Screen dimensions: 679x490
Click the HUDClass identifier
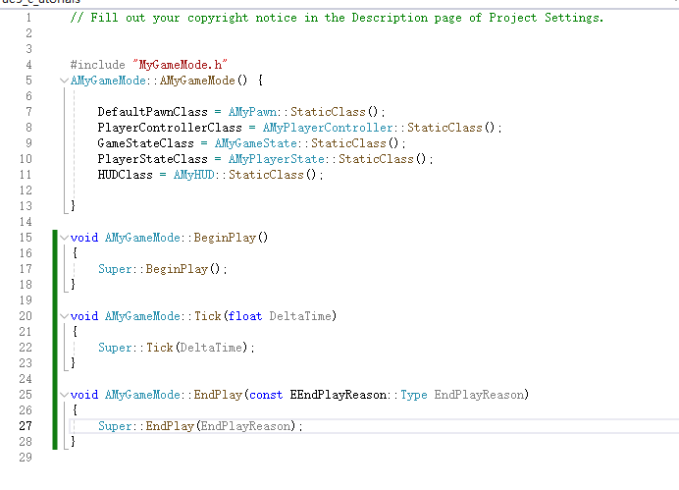[x=125, y=175]
